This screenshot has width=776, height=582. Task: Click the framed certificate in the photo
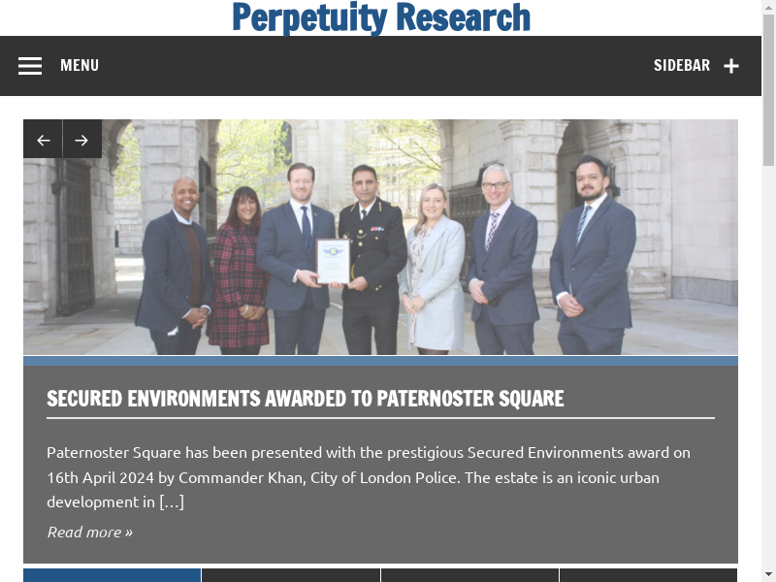[x=333, y=260]
